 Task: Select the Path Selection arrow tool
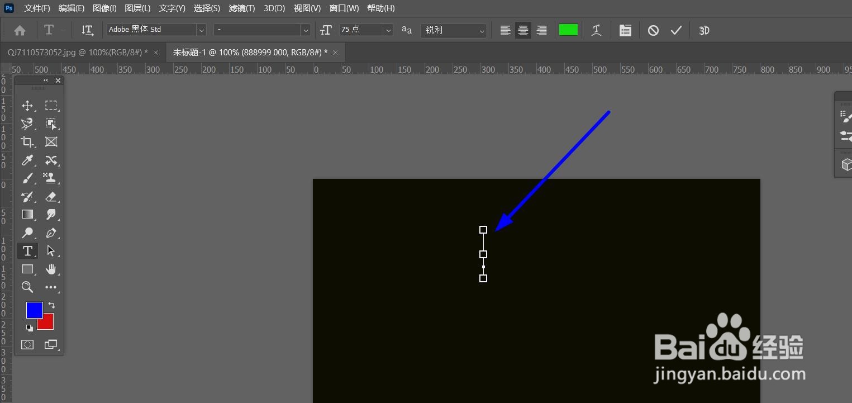[x=51, y=251]
